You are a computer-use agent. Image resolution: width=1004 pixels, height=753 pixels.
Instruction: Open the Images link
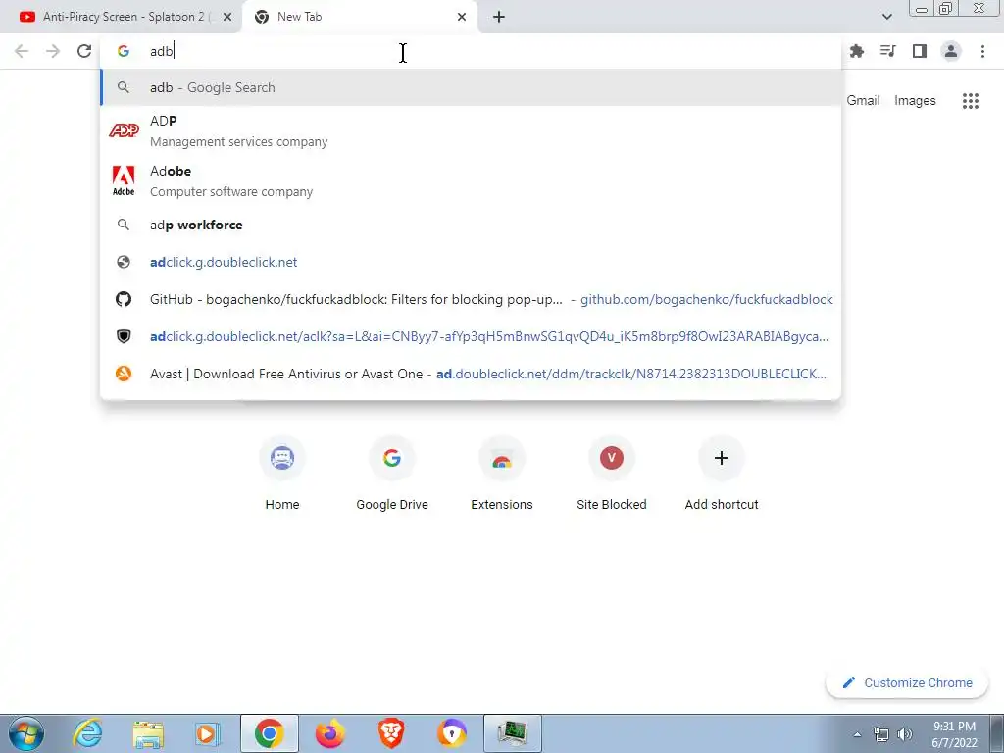(x=915, y=101)
